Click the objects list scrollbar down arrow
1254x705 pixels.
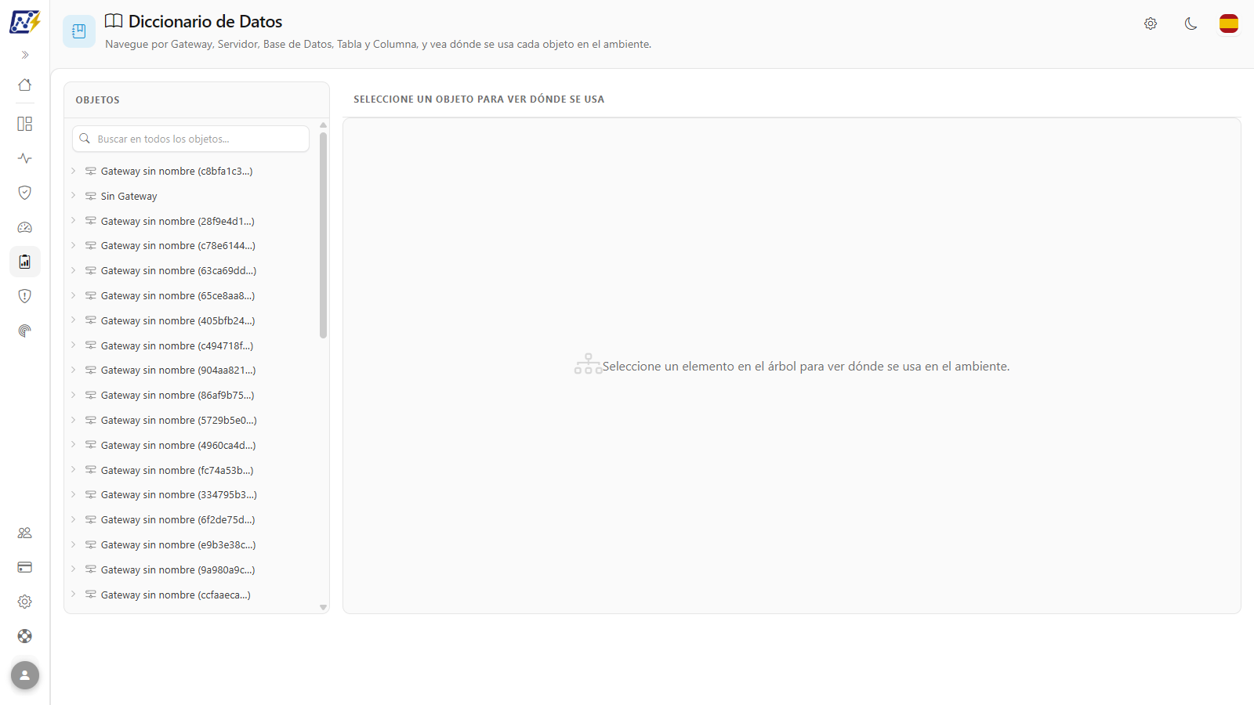[x=323, y=608]
